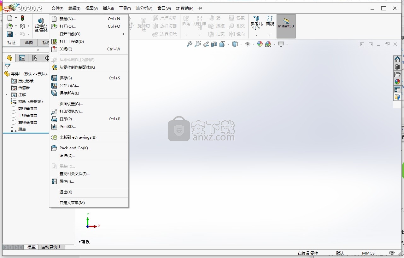Select 传感器 tree item
This screenshot has width=404, height=258.
(20, 88)
